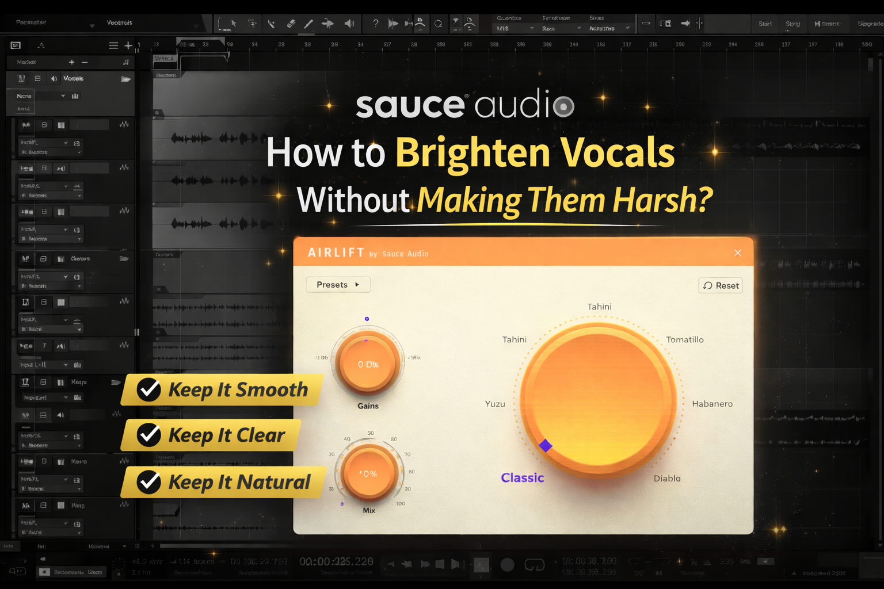This screenshot has height=589, width=884.
Task: Adjust the Mix knob in the Airlift plugin
Action: pos(369,473)
